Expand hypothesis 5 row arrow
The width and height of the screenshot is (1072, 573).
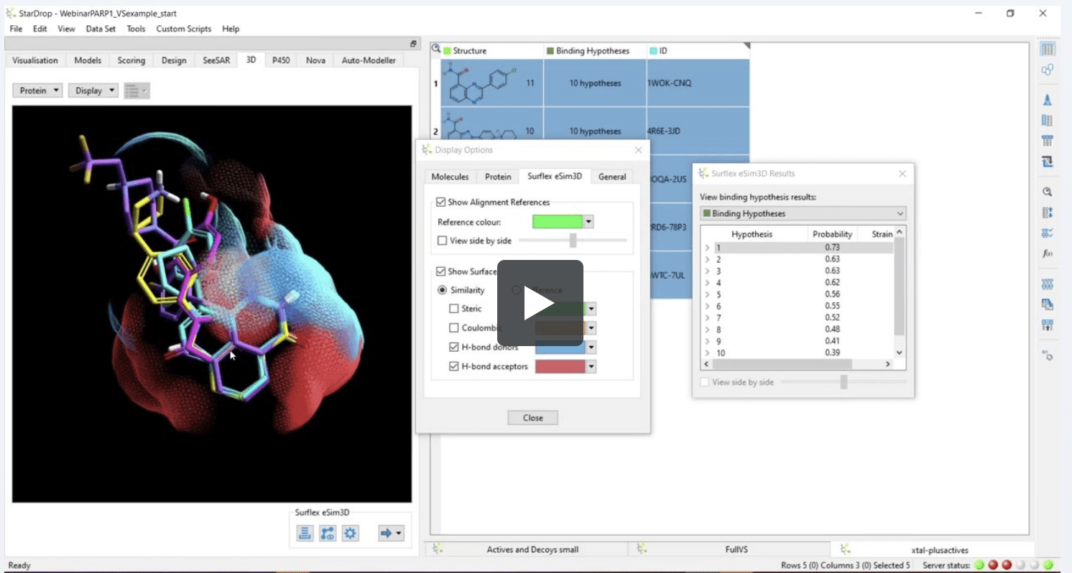[x=707, y=294]
